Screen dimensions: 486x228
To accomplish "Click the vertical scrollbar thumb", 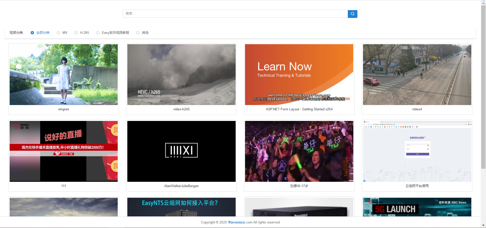I will click(x=483, y=87).
